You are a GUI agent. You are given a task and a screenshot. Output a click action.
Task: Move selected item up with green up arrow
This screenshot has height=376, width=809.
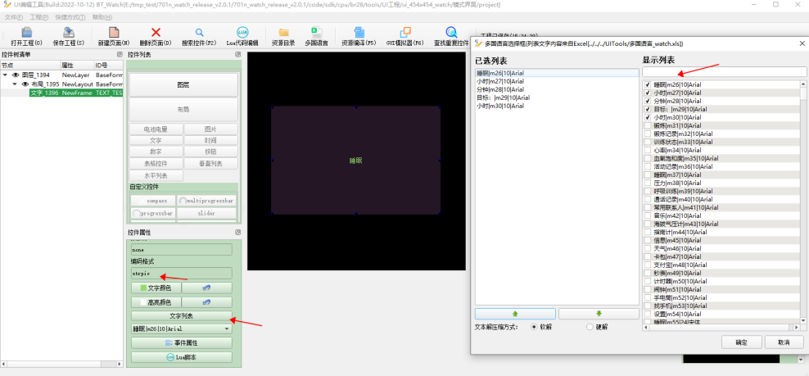[x=515, y=314]
